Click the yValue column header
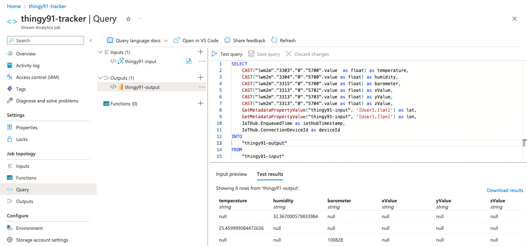Image resolution: width=527 pixels, height=246 pixels. [443, 201]
